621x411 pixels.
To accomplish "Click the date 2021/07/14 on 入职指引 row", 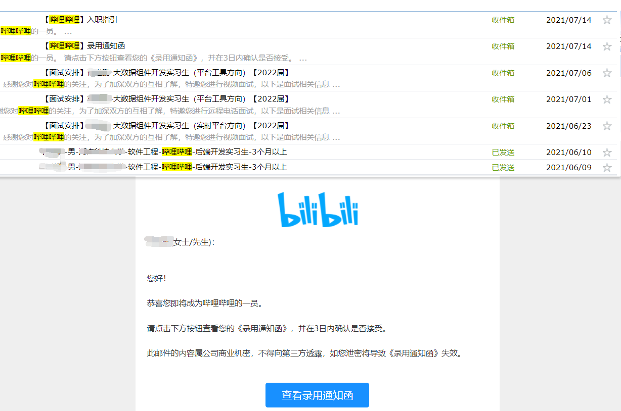I will [x=569, y=20].
